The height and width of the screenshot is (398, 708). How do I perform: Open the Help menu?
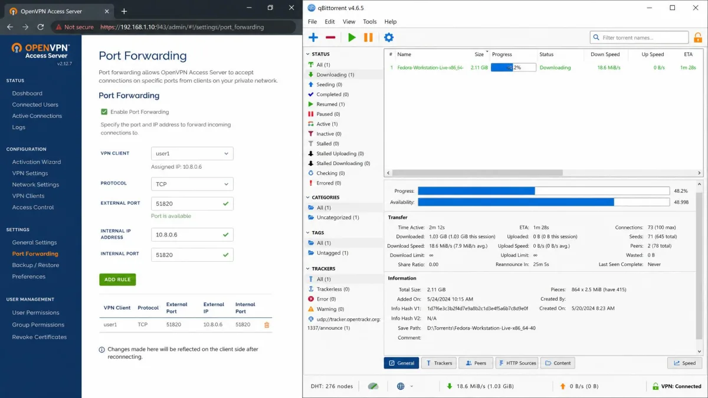pyautogui.click(x=391, y=22)
